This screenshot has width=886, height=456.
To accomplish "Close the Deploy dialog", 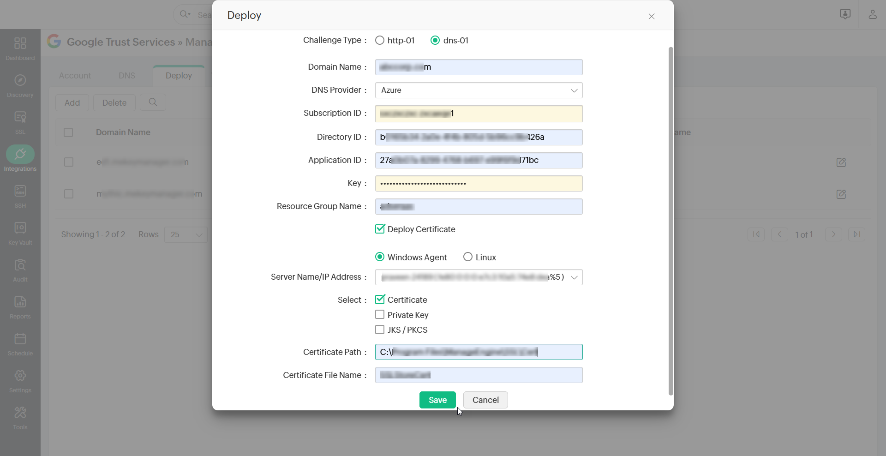I will click(652, 16).
